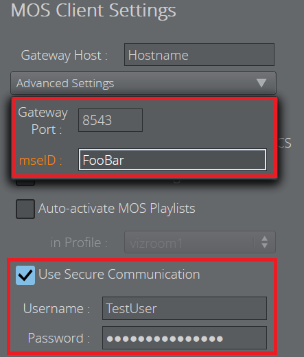Click the Use Secure Communication label text

coord(119,274)
